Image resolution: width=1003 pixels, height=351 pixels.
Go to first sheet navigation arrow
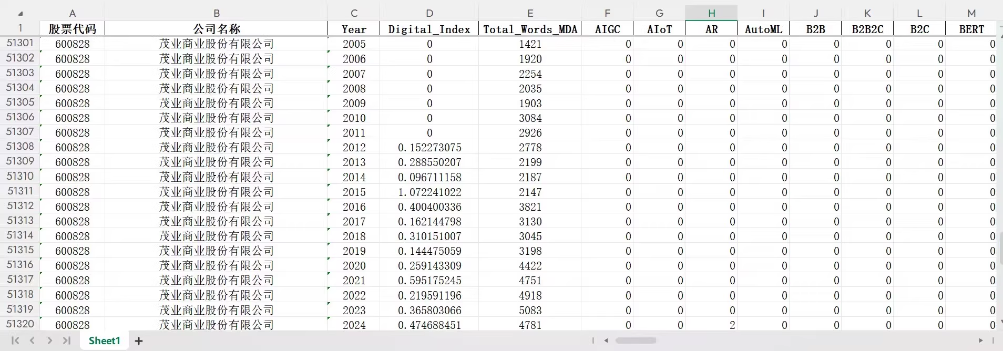[x=15, y=341]
